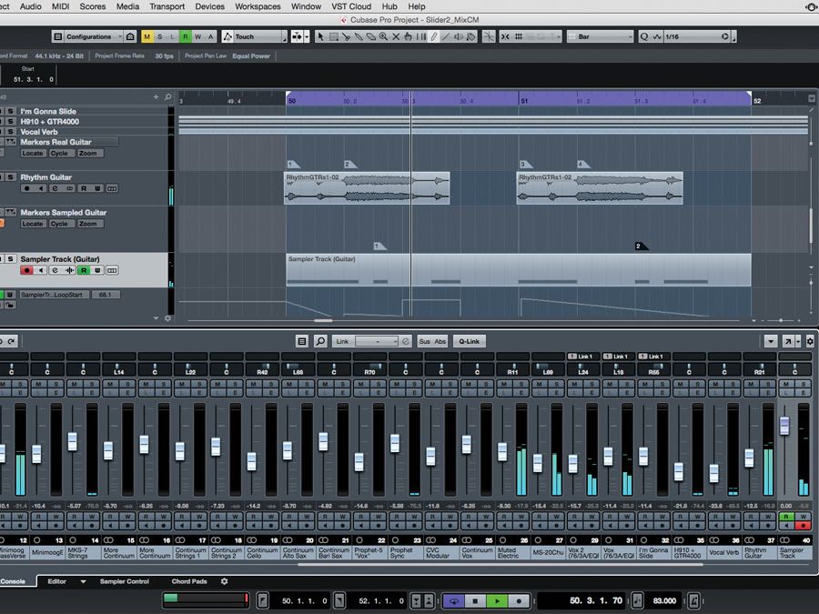
Task: Toggle Read All R button in toolbar
Action: tap(185, 36)
